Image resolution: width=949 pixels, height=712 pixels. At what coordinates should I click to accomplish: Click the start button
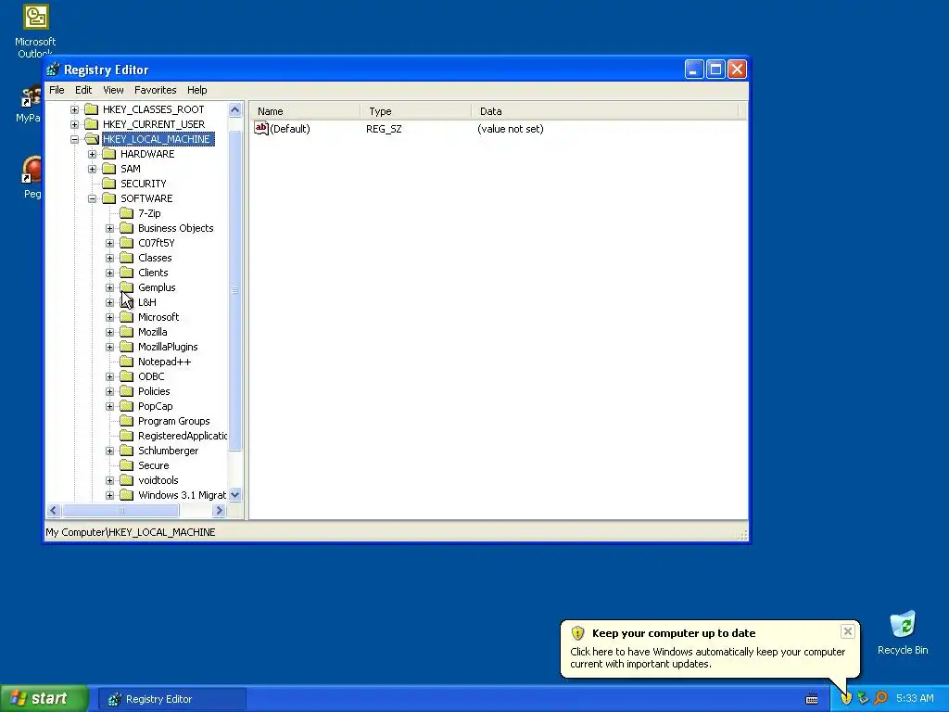tap(44, 699)
